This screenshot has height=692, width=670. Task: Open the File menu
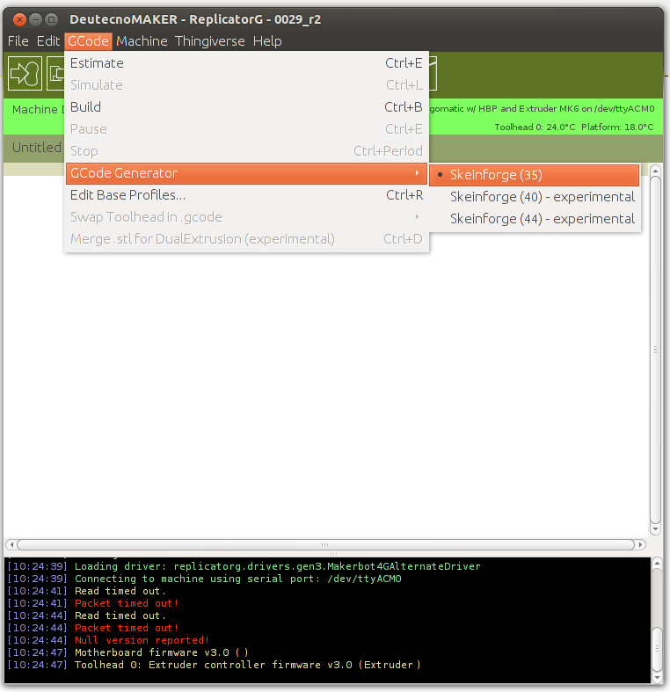18,41
